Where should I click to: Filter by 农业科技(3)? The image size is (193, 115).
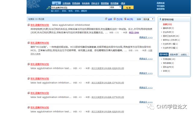[168, 32]
